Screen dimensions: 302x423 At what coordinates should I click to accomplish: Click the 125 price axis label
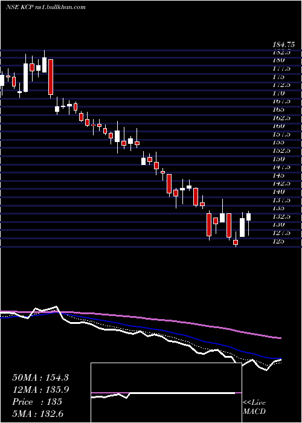(x=278, y=242)
